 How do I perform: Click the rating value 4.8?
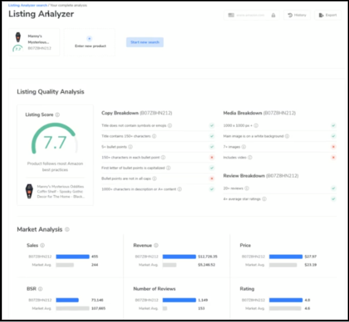[308, 300]
